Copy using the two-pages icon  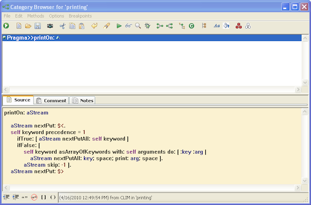[72, 26]
